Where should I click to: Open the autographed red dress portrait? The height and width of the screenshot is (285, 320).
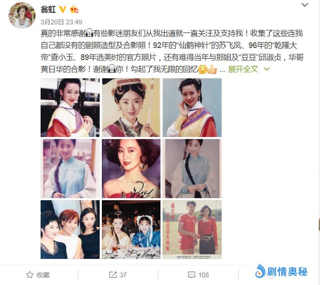(x=131, y=169)
